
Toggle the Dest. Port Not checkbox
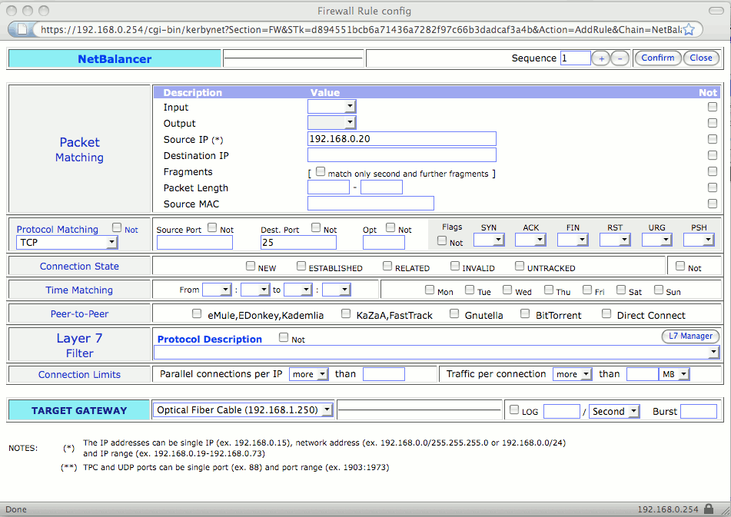[316, 227]
